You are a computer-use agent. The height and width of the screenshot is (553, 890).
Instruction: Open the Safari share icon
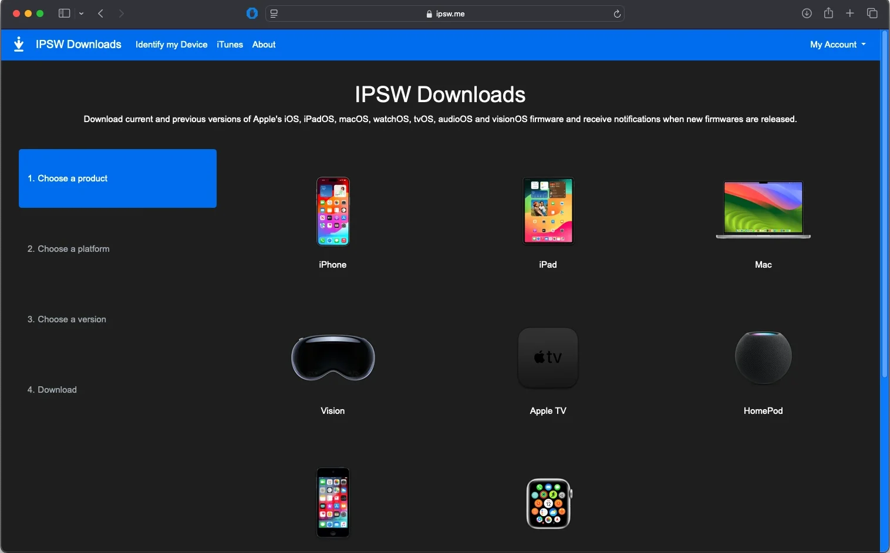pyautogui.click(x=828, y=13)
